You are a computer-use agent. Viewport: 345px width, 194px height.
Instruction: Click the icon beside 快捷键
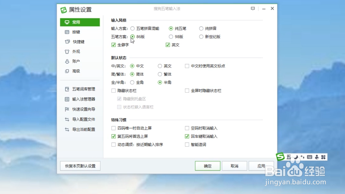coord(67,42)
